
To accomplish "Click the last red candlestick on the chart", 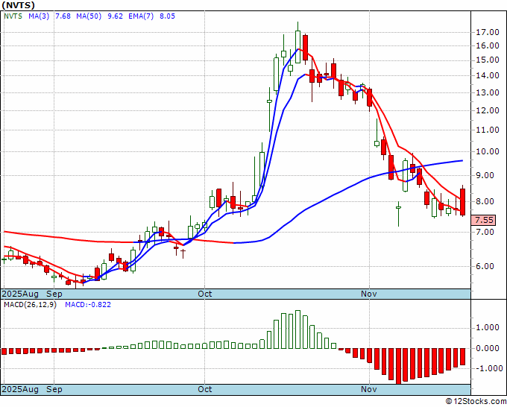I will (463, 201).
